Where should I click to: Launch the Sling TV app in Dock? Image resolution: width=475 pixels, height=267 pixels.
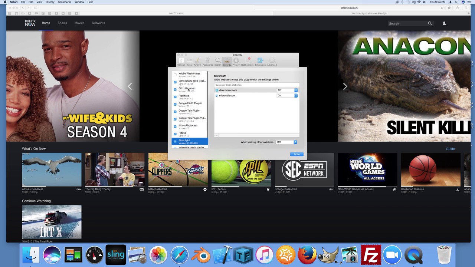(x=116, y=255)
